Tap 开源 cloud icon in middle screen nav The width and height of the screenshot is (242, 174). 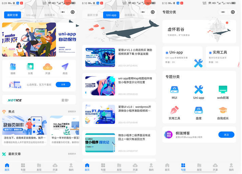[135, 167]
